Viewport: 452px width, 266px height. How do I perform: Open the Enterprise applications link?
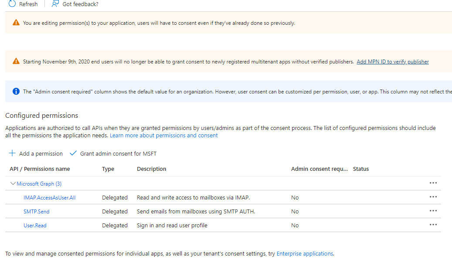coord(305,254)
